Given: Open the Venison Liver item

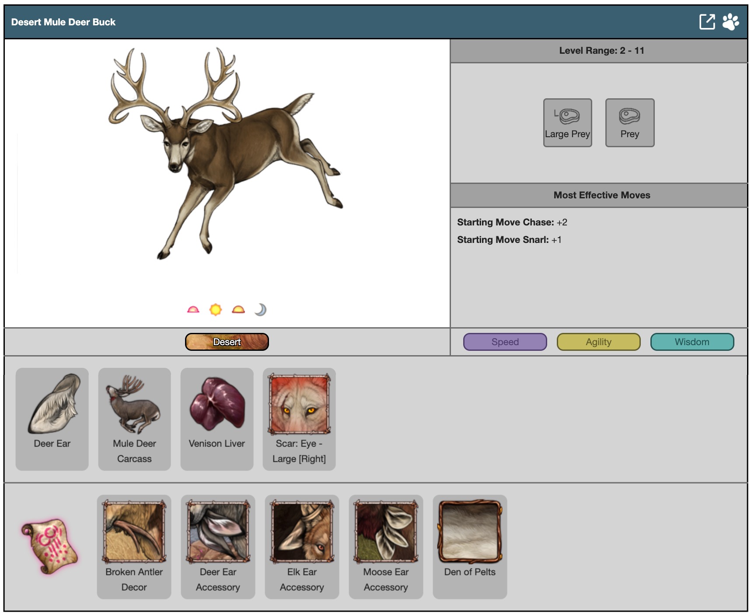Looking at the screenshot, I should 217,419.
